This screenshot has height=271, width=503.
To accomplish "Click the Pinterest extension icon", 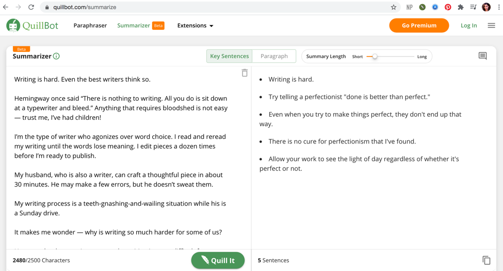I will pos(448,7).
